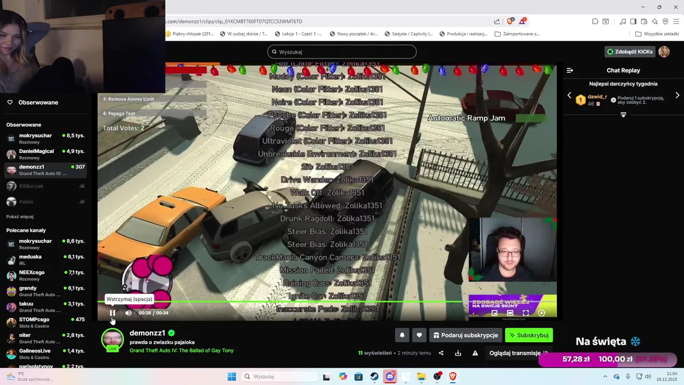This screenshot has width=684, height=385.
Task: Open Brave Shields lion icon
Action: [510, 21]
